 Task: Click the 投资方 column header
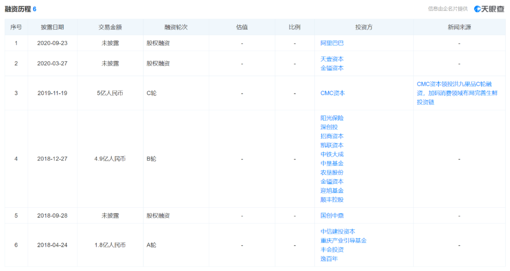364,27
